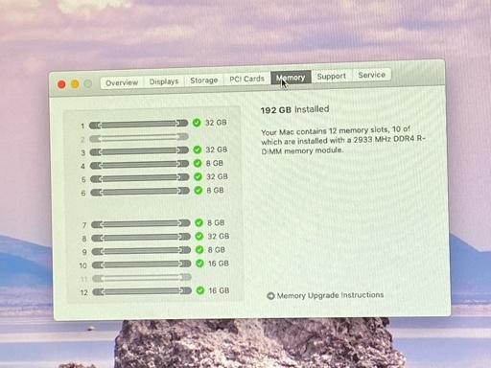Click the 32 GB label for slot 8
The height and width of the screenshot is (368, 491).
[x=219, y=236]
